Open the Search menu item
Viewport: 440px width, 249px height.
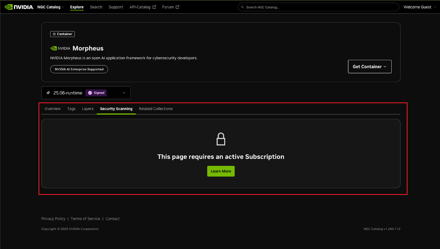click(96, 7)
